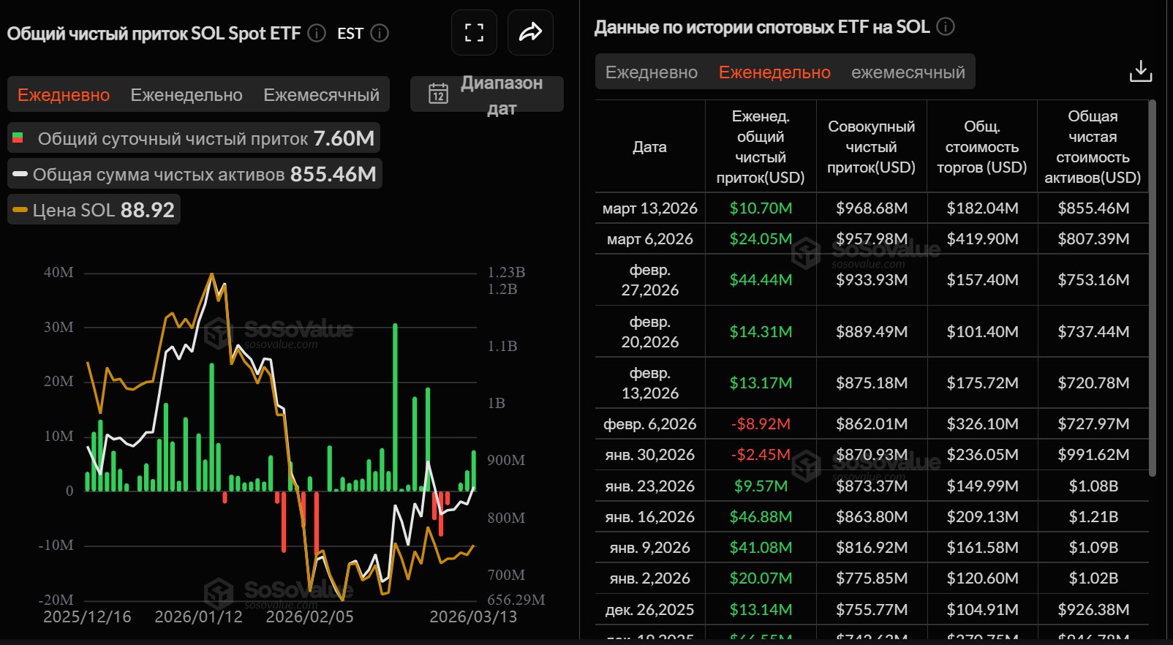Select ежемесячный tab in history table
This screenshot has height=645, width=1173.
click(908, 72)
